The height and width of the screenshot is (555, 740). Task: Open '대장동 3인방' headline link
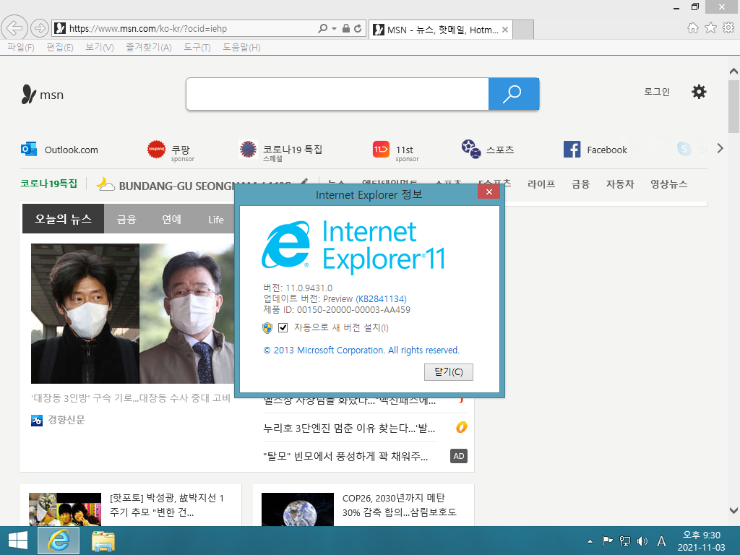(x=131, y=398)
